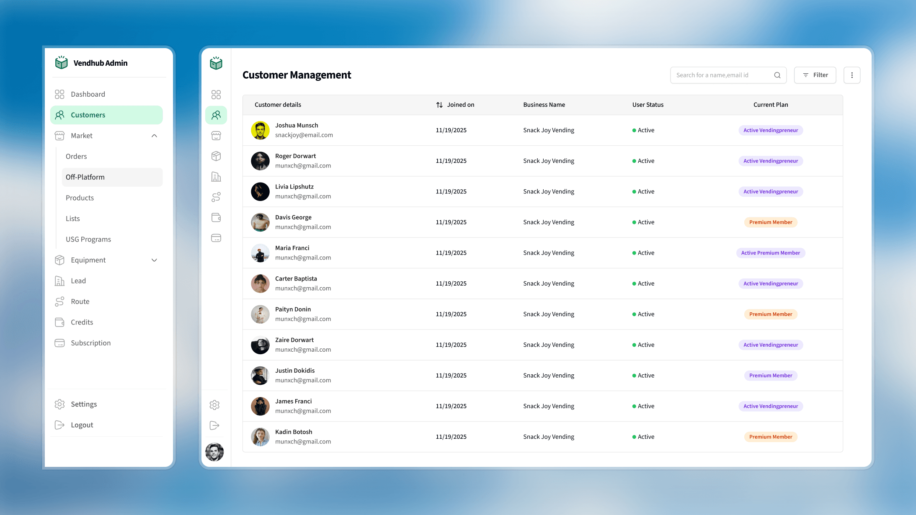Screen dimensions: 916x515
Task: Open Settings via the gear icon
Action: 214,405
